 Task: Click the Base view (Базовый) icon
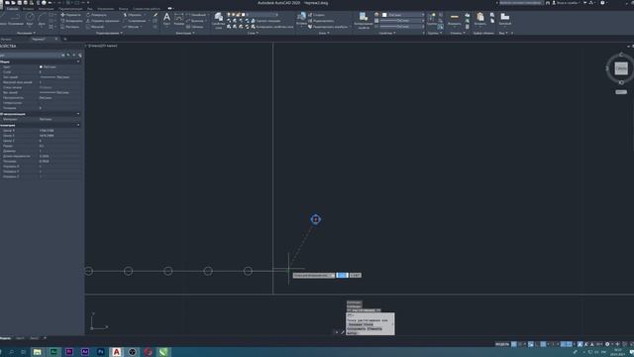coord(504,19)
